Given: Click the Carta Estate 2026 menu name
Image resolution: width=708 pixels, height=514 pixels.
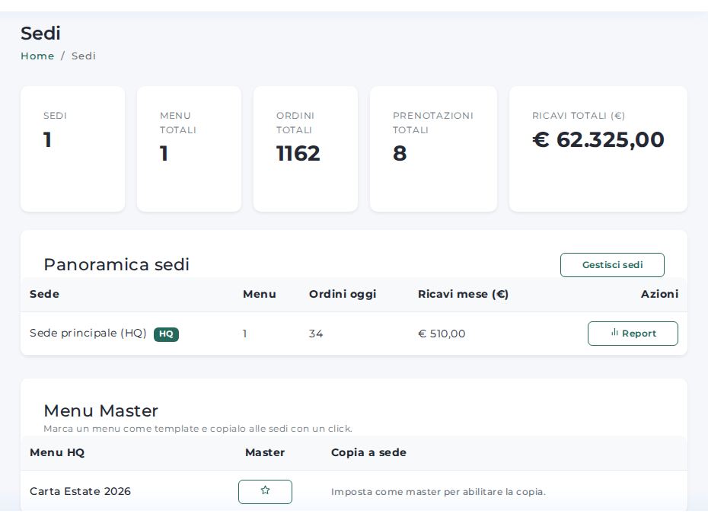Looking at the screenshot, I should [81, 491].
